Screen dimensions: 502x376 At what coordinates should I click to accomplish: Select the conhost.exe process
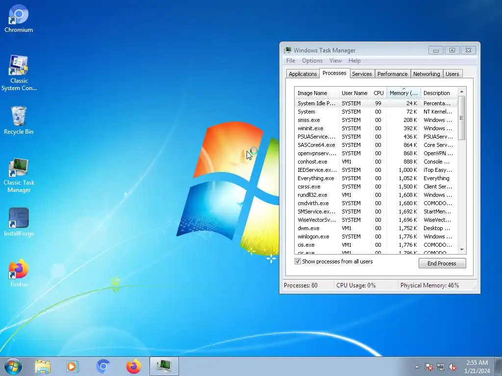[376, 162]
